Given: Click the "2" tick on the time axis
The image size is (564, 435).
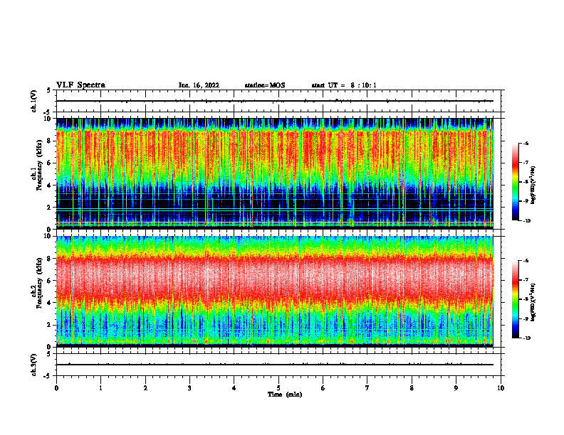Looking at the screenshot, I should pyautogui.click(x=145, y=388).
